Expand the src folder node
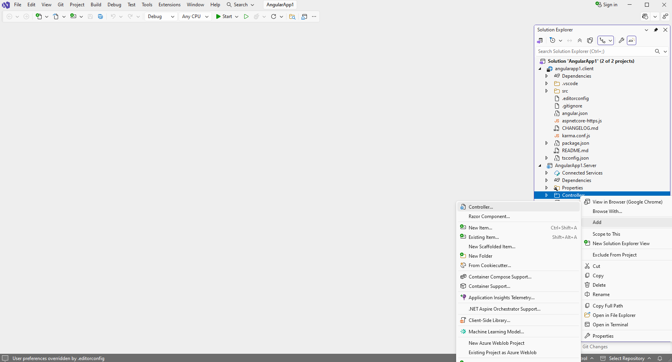Viewport: 672px width, 362px height. (546, 91)
